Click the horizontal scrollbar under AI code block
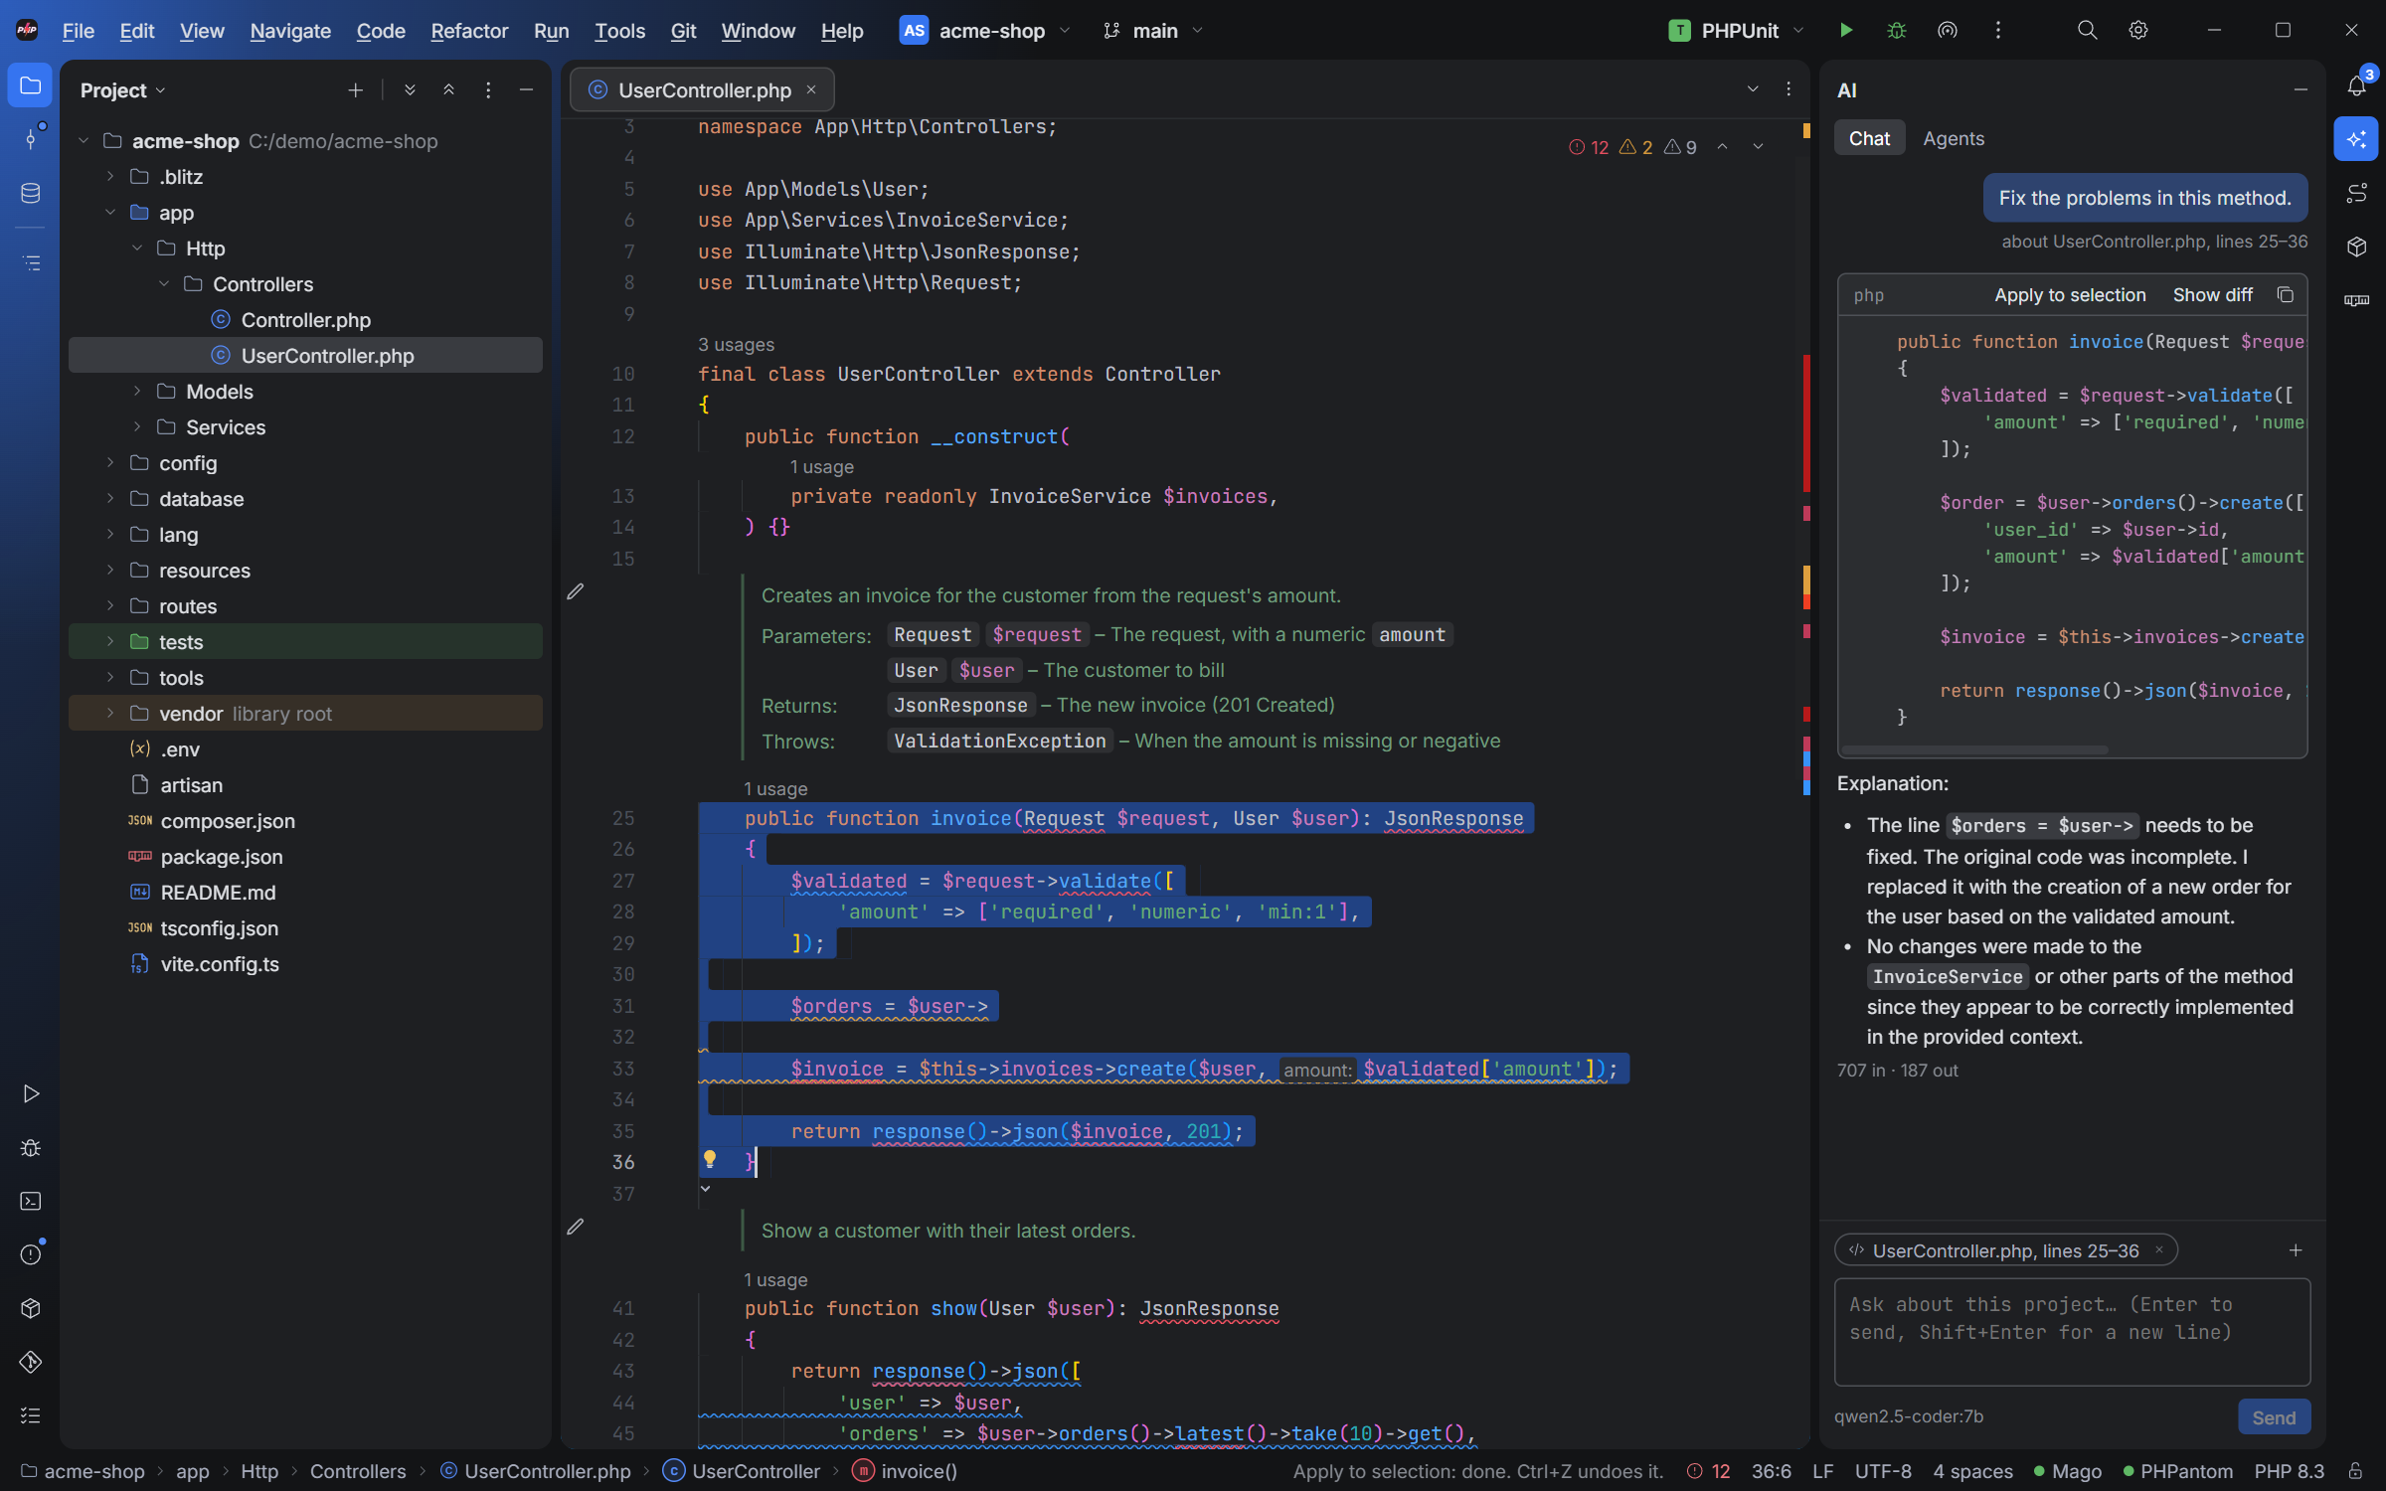The image size is (2386, 1491). pos(1974,749)
